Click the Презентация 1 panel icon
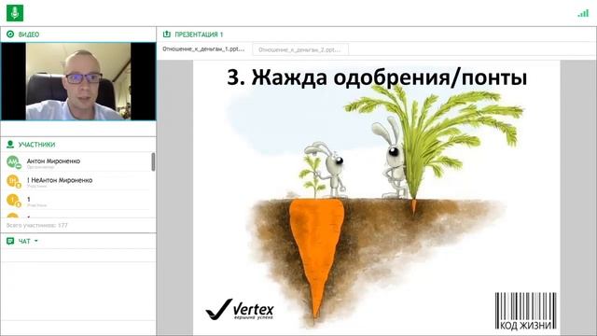Viewport: 597px width, 336px height. click(167, 35)
